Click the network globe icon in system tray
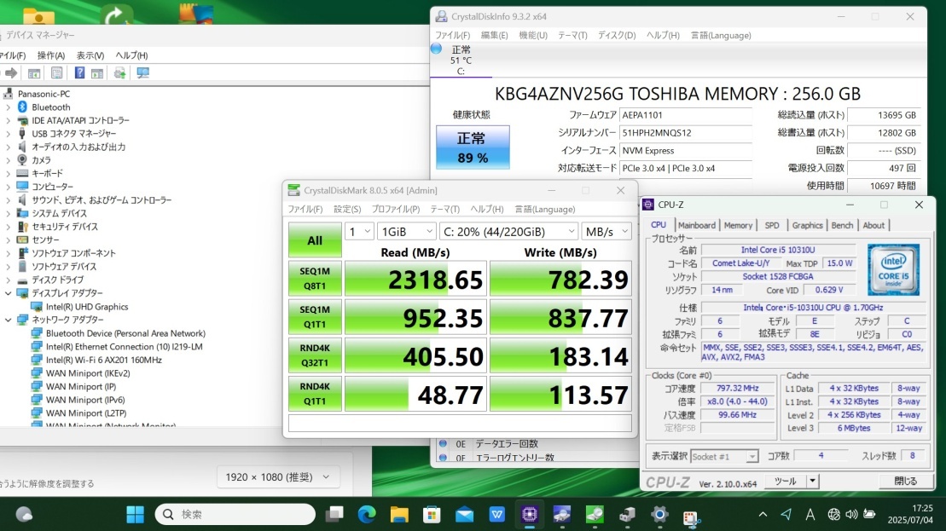 pyautogui.click(x=833, y=514)
